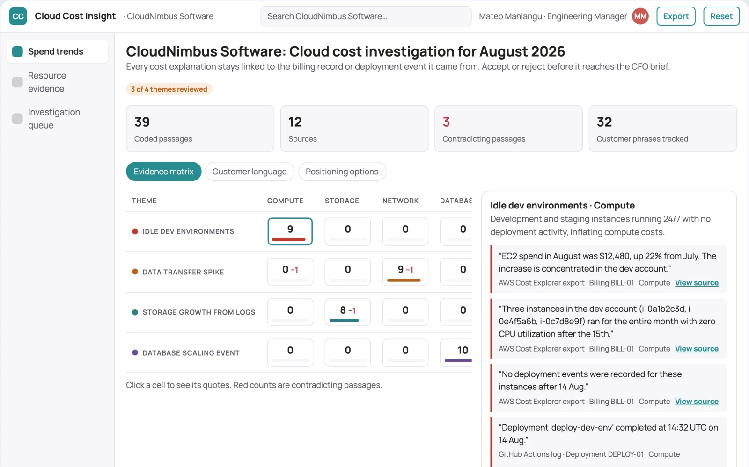
Task: Click the STORAGE column header
Action: point(342,201)
